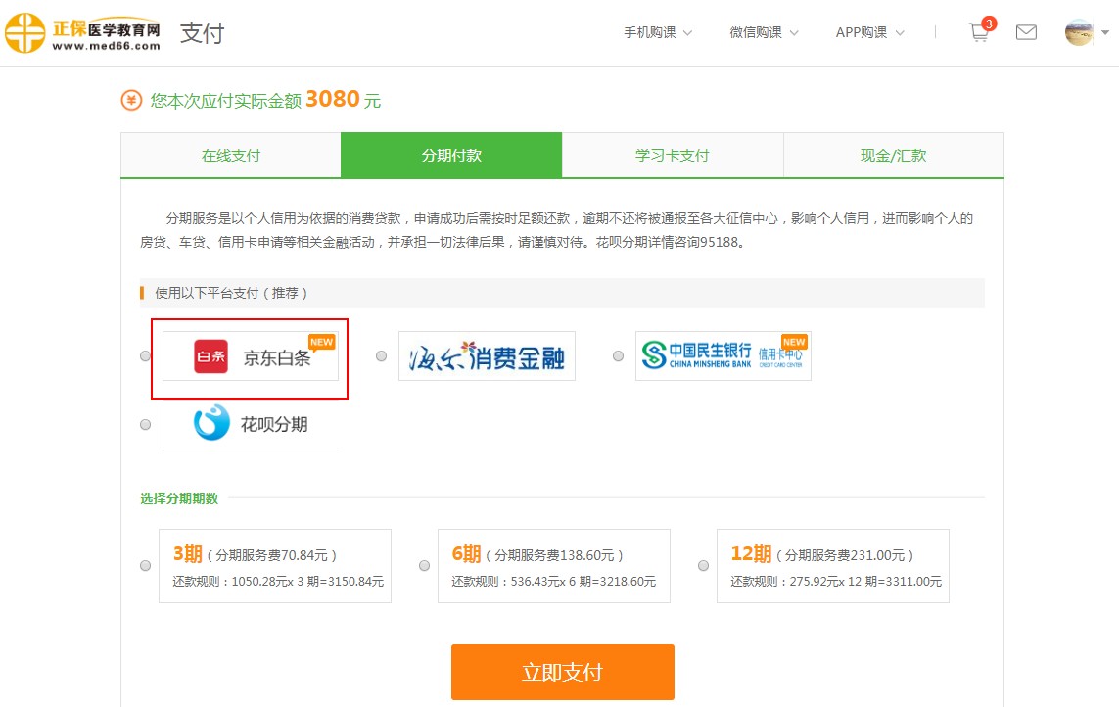Screen dimensions: 1119x707
Task: Select the 京东白条 radio button
Action: point(146,356)
